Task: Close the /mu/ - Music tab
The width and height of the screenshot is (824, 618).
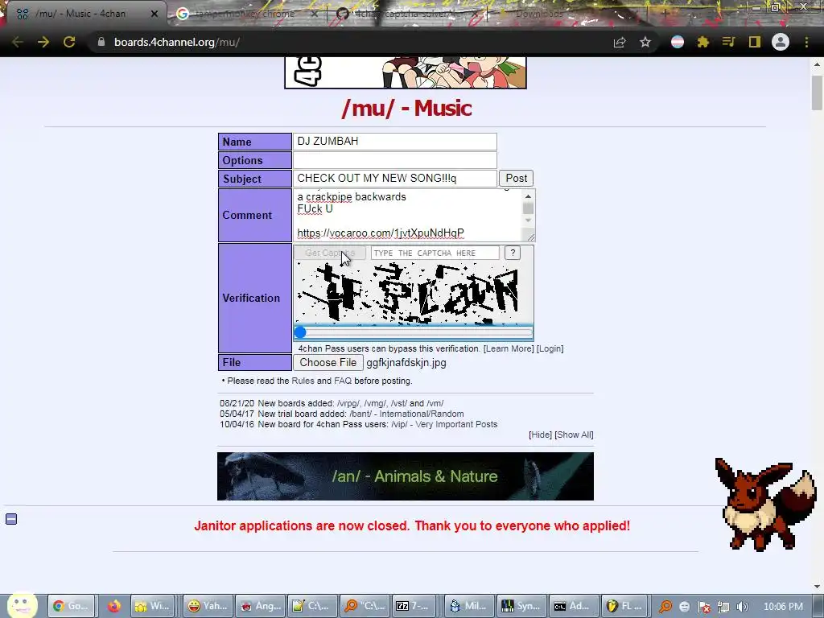Action: coord(154,14)
